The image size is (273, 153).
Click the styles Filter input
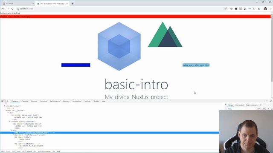[241, 109]
